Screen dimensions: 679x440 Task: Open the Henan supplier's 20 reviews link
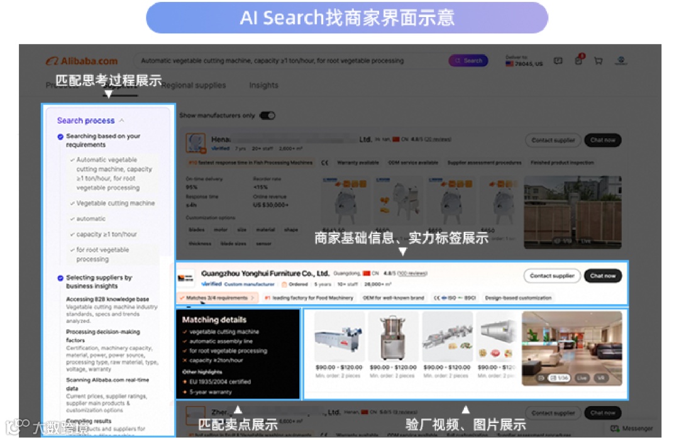(438, 140)
